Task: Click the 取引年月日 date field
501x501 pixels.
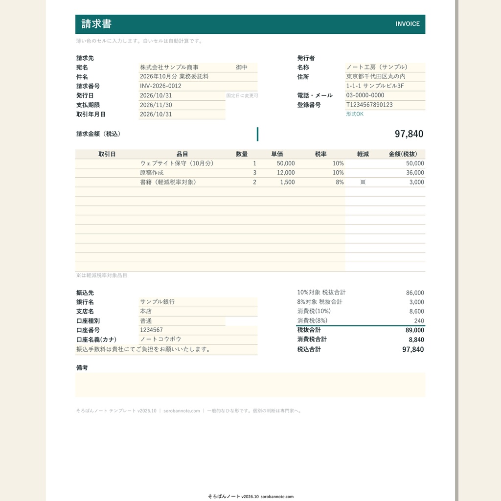Action: (x=182, y=114)
